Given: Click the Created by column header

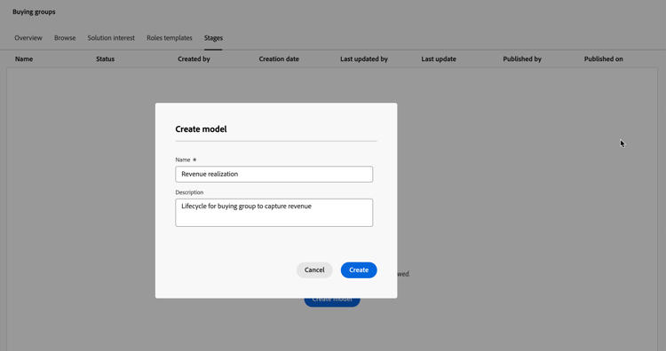Looking at the screenshot, I should click(x=194, y=58).
